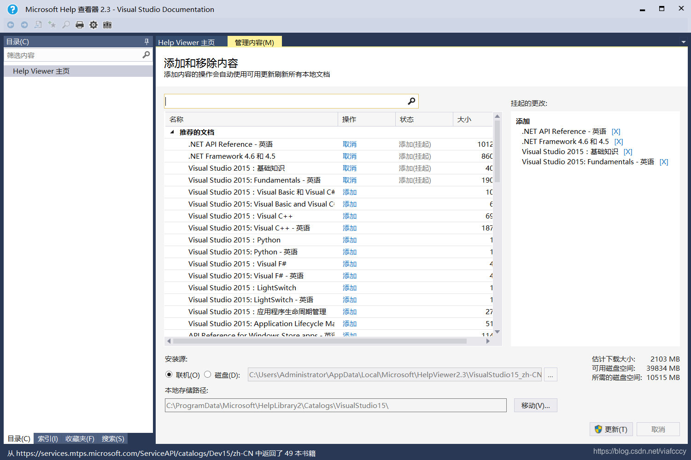Screen dimensions: 691x460
Task: Click the disk install source path field
Action: [x=395, y=375]
